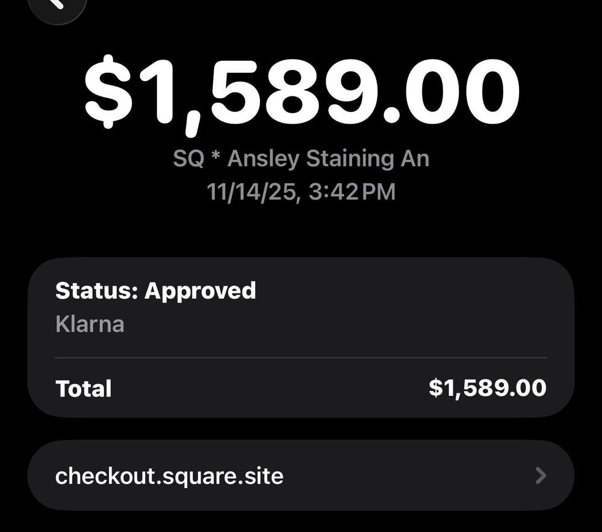Tap the 11/14/25 transaction date
Screen dimensions: 602x532
pos(250,192)
